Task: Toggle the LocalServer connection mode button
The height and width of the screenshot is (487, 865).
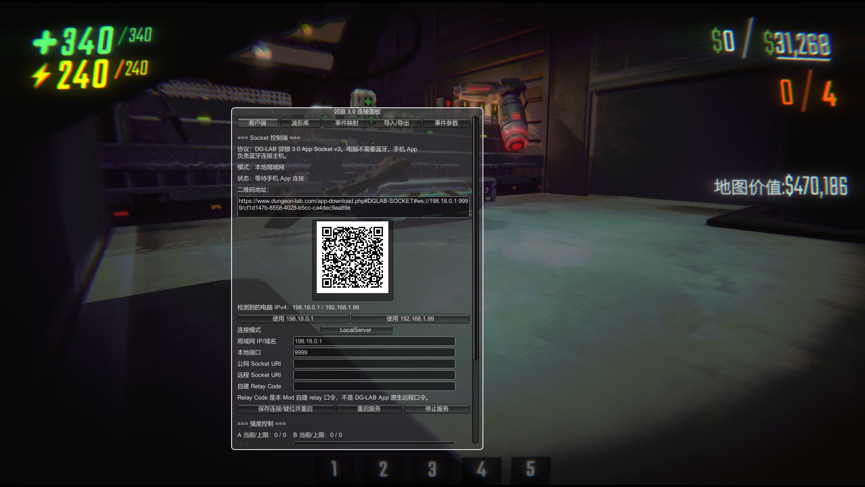Action: pos(356,330)
